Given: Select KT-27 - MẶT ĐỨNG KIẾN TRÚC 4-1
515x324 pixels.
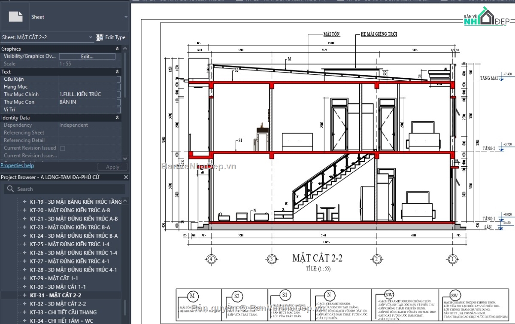Looking at the screenshot, I should pyautogui.click(x=70, y=261).
